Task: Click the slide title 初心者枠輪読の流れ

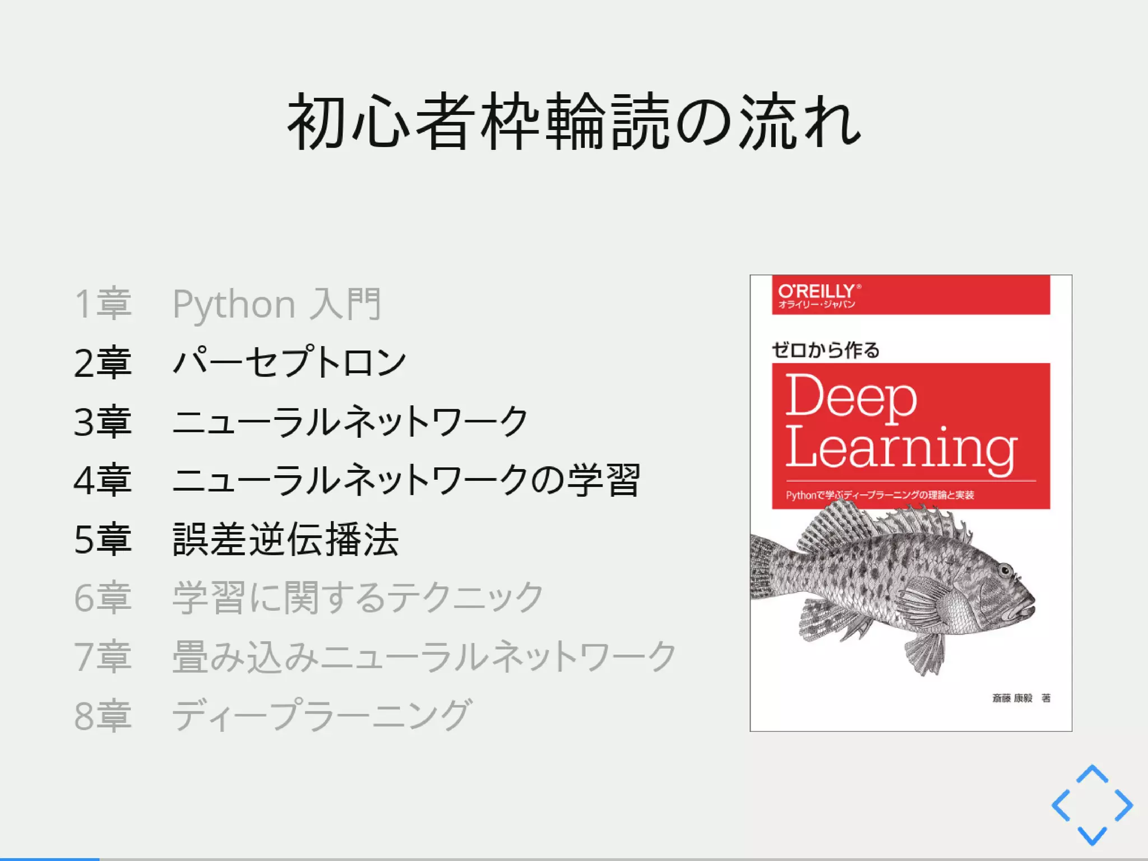Action: pyautogui.click(x=574, y=122)
